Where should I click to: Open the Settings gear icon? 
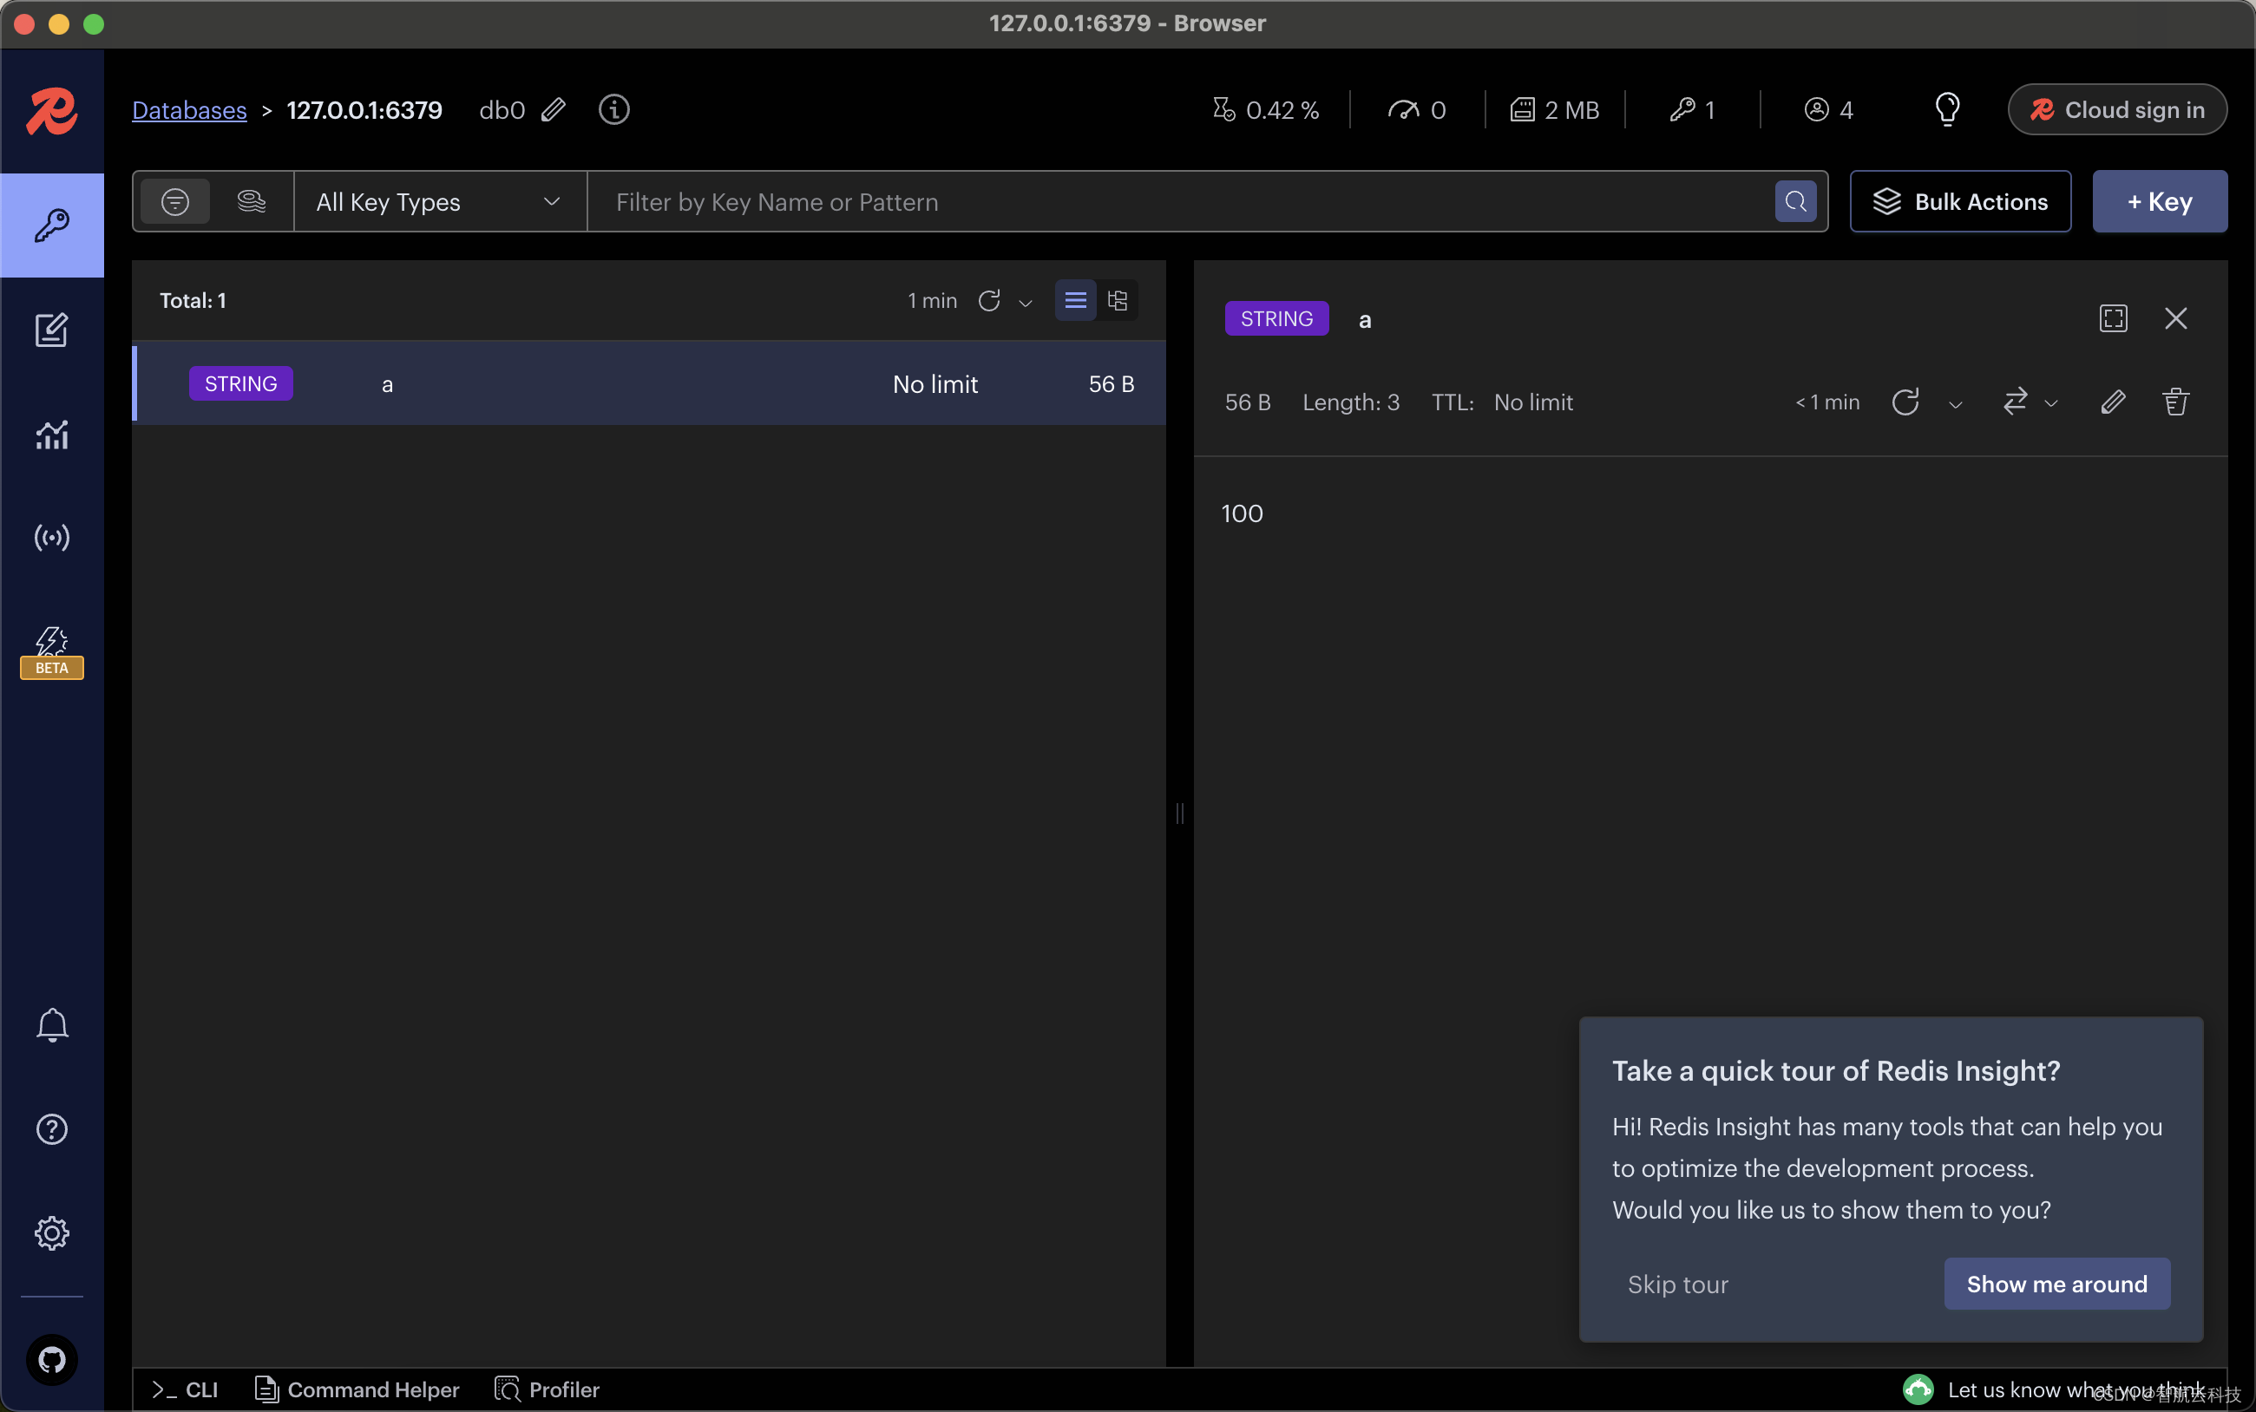(x=50, y=1233)
